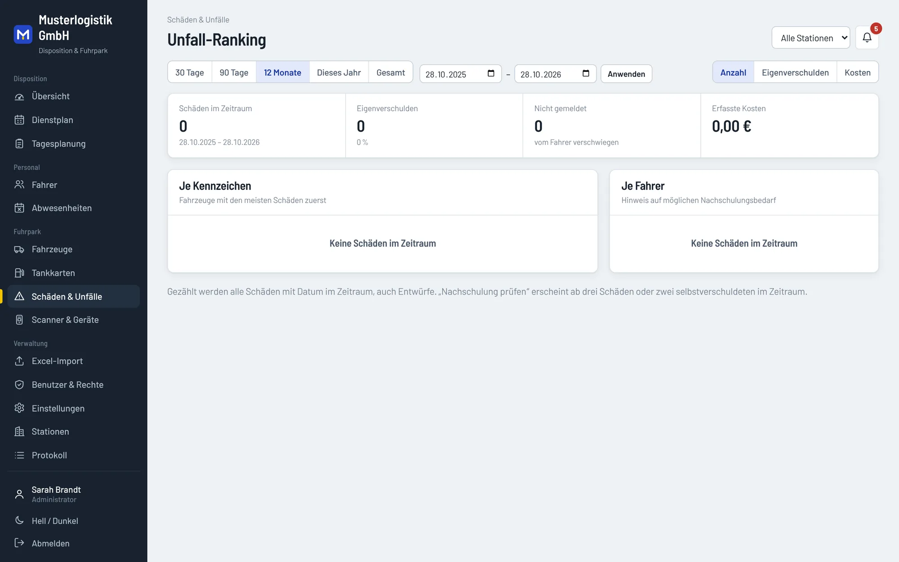Switch ranking metric to Kosten
899x562 pixels.
tap(857, 72)
